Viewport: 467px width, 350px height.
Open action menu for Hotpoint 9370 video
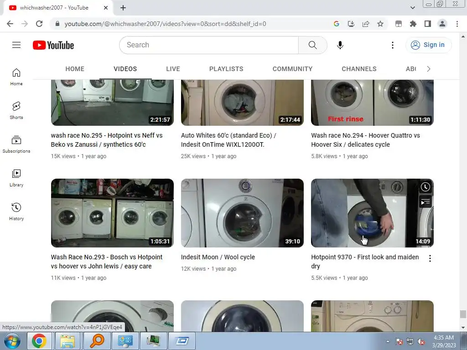[x=430, y=258]
